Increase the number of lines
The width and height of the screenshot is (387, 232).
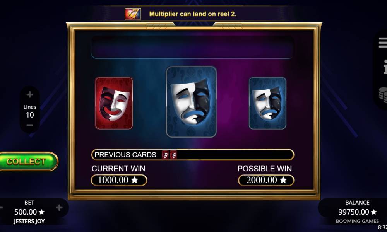[30, 94]
